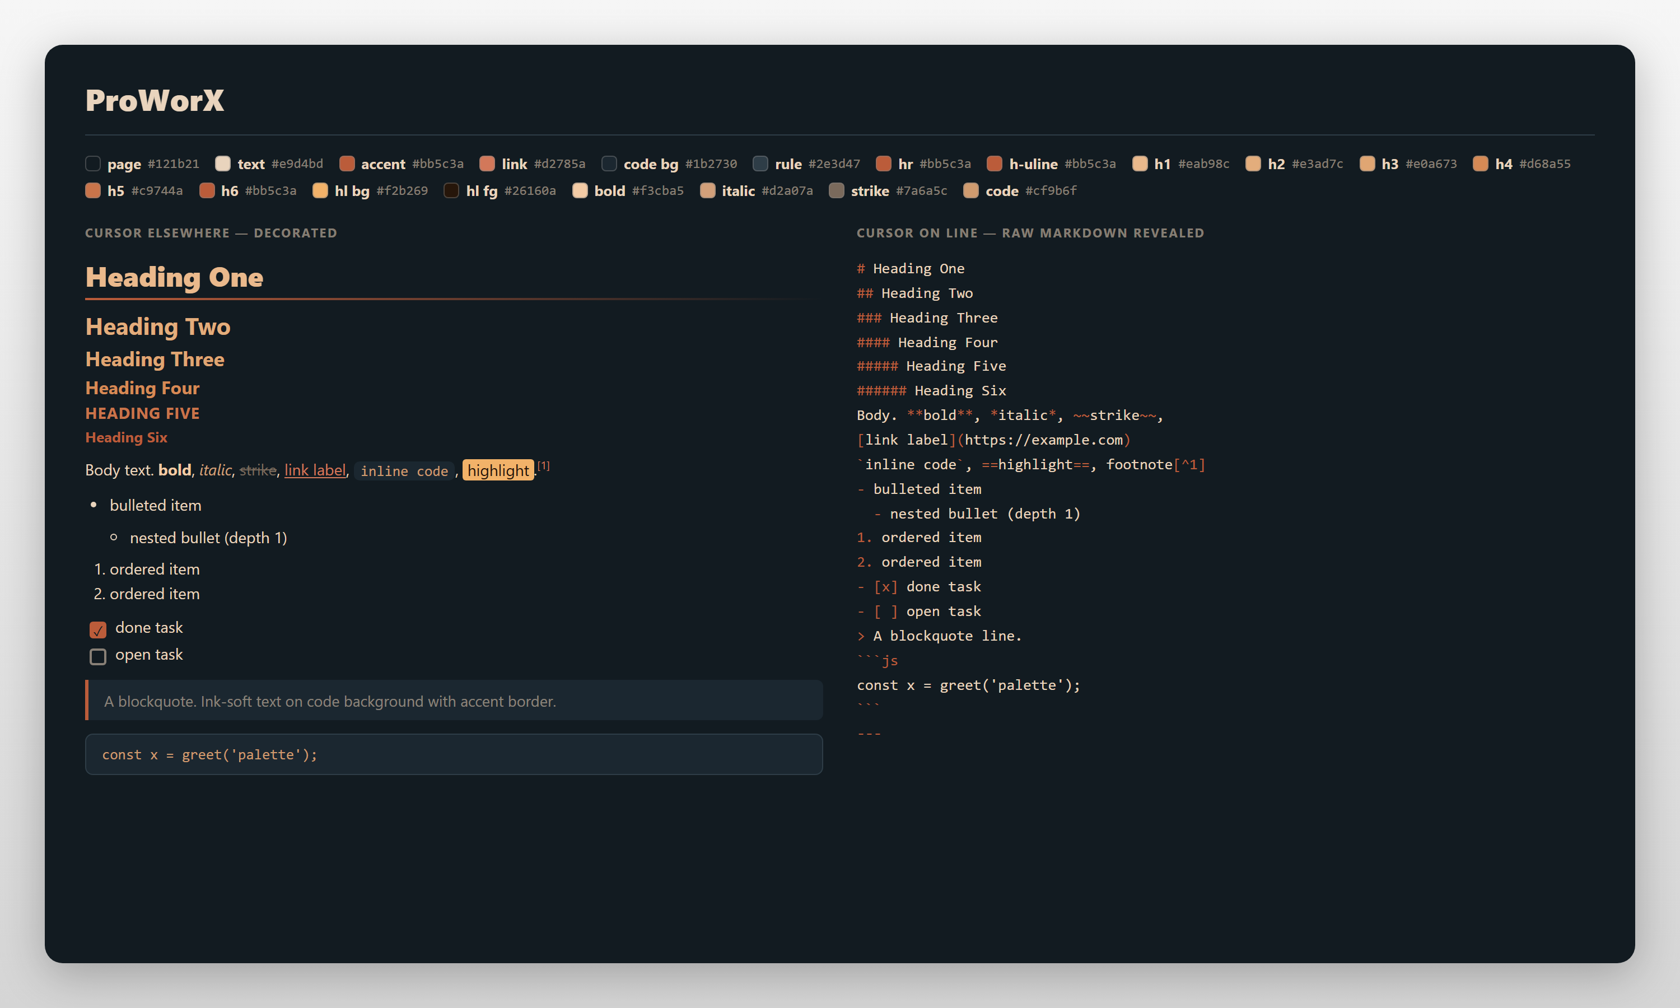1680x1008 pixels.
Task: Click the footnote reference [1]
Action: tap(543, 466)
